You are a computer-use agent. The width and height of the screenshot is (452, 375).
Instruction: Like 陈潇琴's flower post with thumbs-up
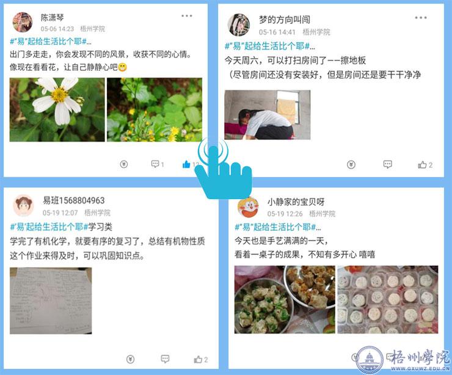(186, 164)
